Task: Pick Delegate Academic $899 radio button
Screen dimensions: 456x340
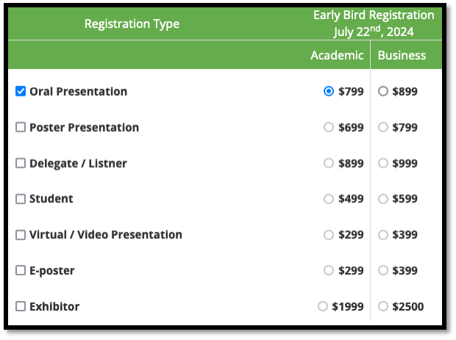Action: pyautogui.click(x=329, y=163)
